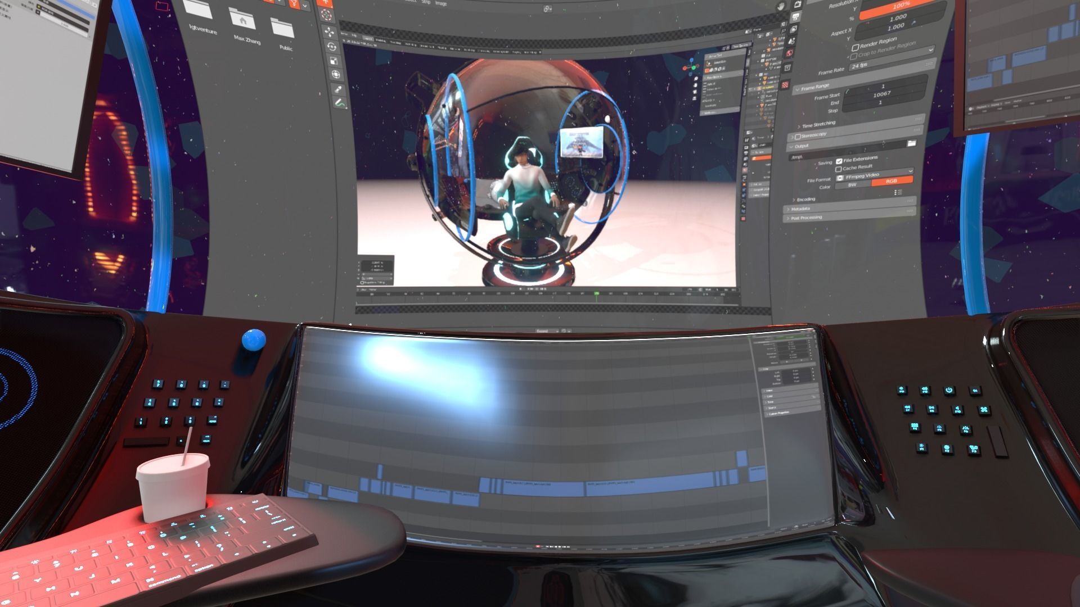Uncheck the File Extensions checkbox

point(839,161)
